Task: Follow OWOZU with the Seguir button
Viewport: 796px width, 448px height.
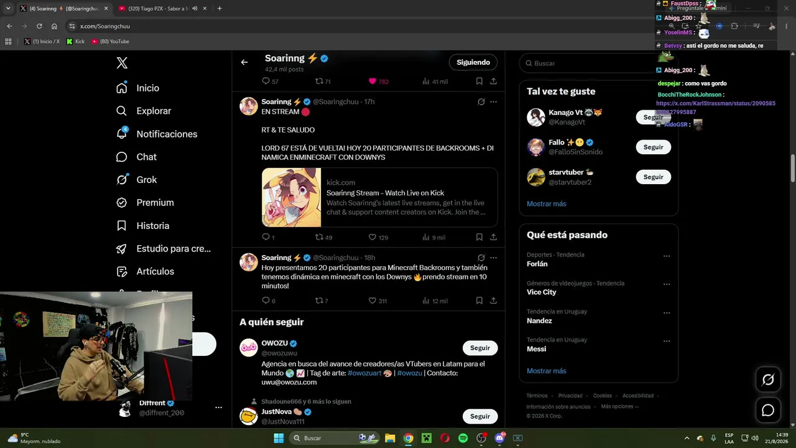Action: point(480,348)
